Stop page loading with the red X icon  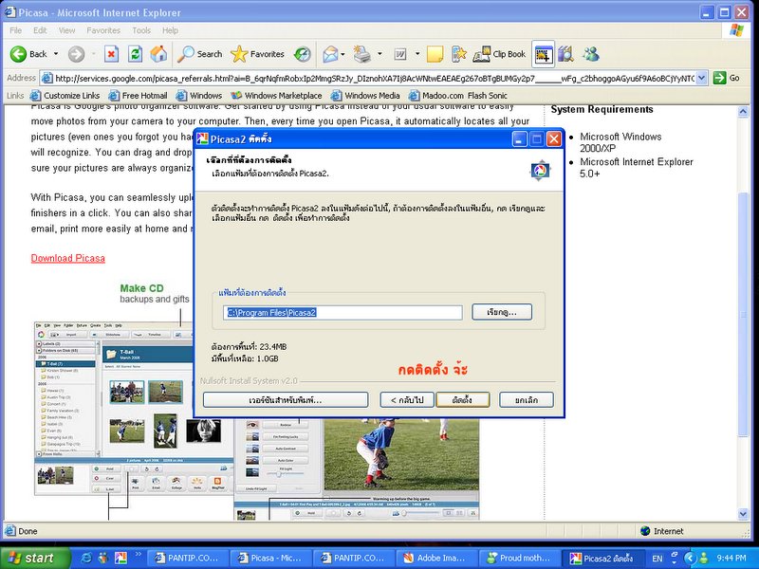(111, 54)
